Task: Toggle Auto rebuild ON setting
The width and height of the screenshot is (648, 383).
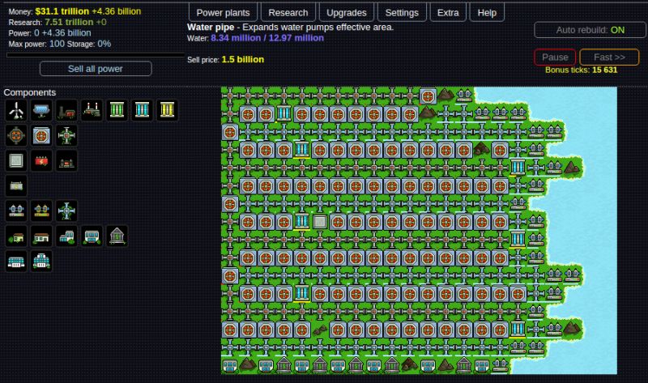Action: [x=590, y=30]
